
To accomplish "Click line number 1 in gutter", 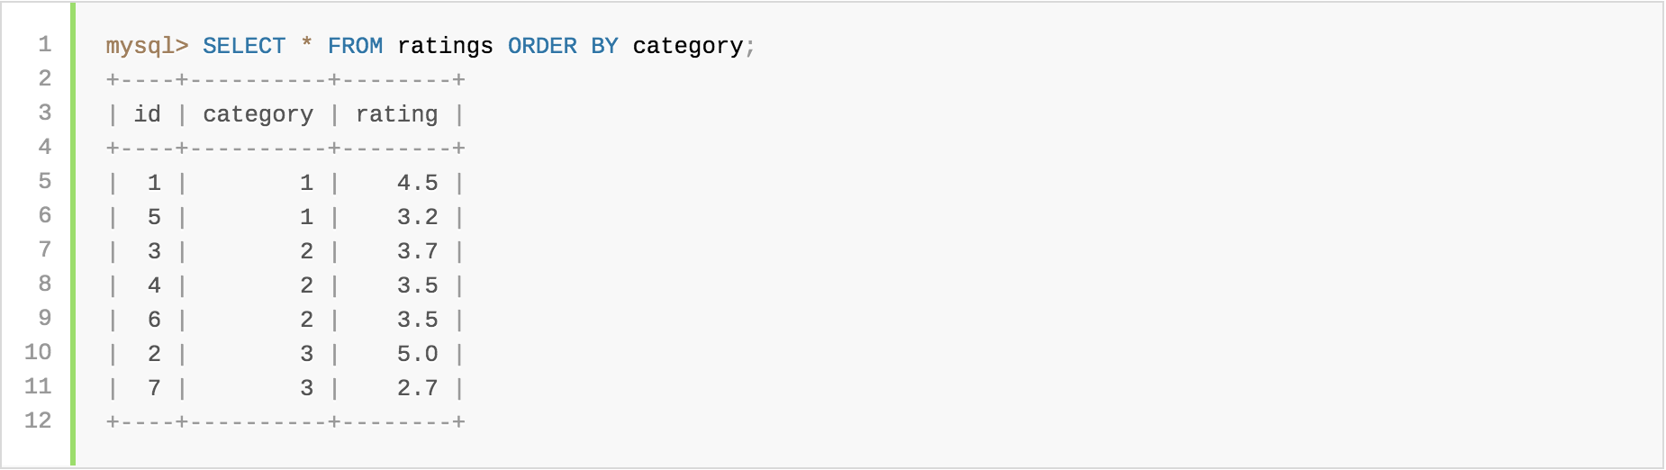I will (45, 44).
